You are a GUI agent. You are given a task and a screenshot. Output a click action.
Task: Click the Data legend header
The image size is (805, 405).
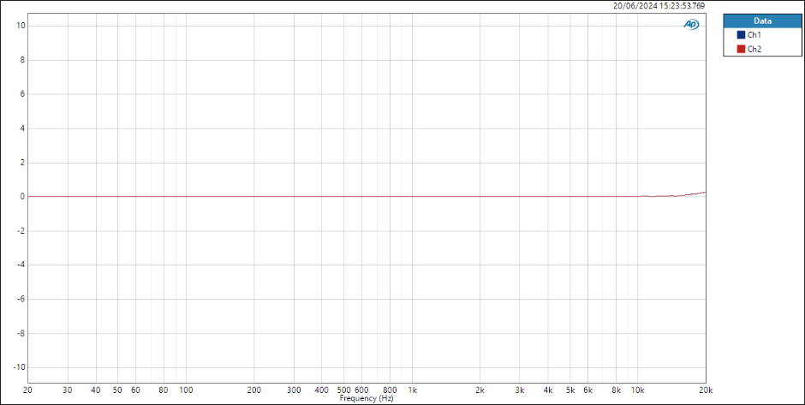(762, 21)
